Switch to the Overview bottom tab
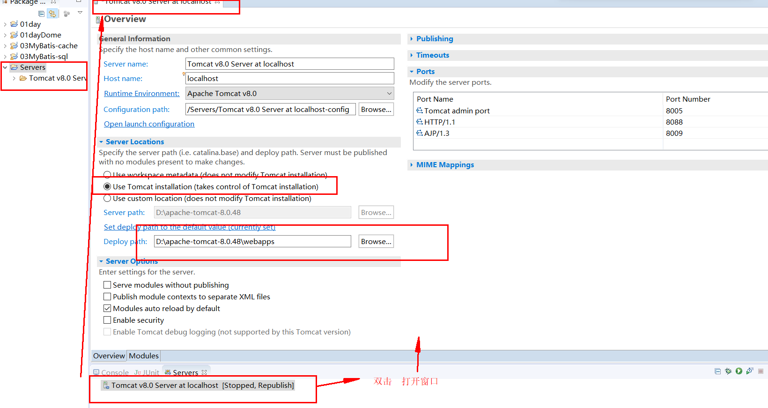The width and height of the screenshot is (768, 408). point(109,356)
